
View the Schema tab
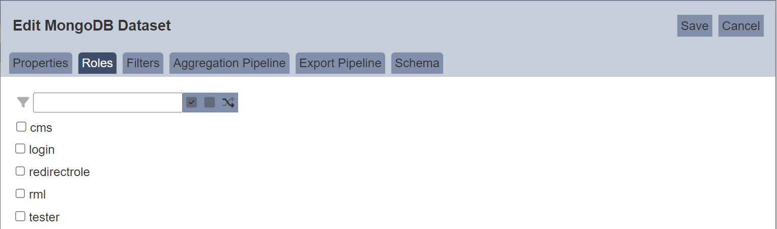pyautogui.click(x=417, y=63)
